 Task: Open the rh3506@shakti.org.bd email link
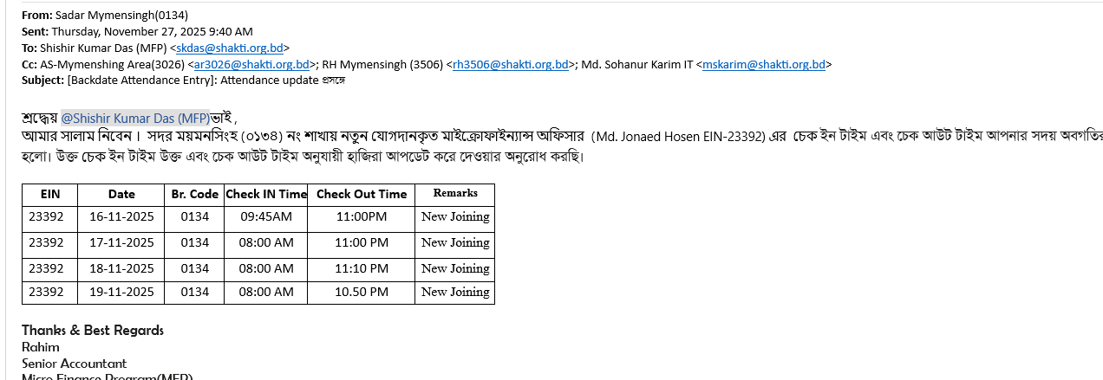(511, 64)
